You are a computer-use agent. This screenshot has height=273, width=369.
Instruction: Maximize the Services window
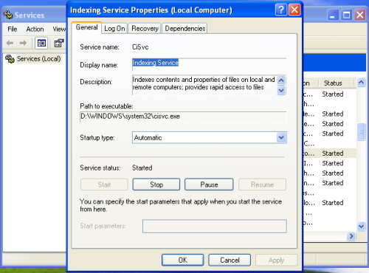(346, 15)
